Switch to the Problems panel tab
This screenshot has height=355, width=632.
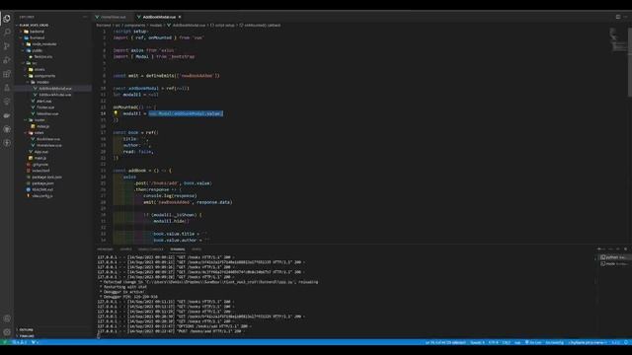click(x=105, y=249)
